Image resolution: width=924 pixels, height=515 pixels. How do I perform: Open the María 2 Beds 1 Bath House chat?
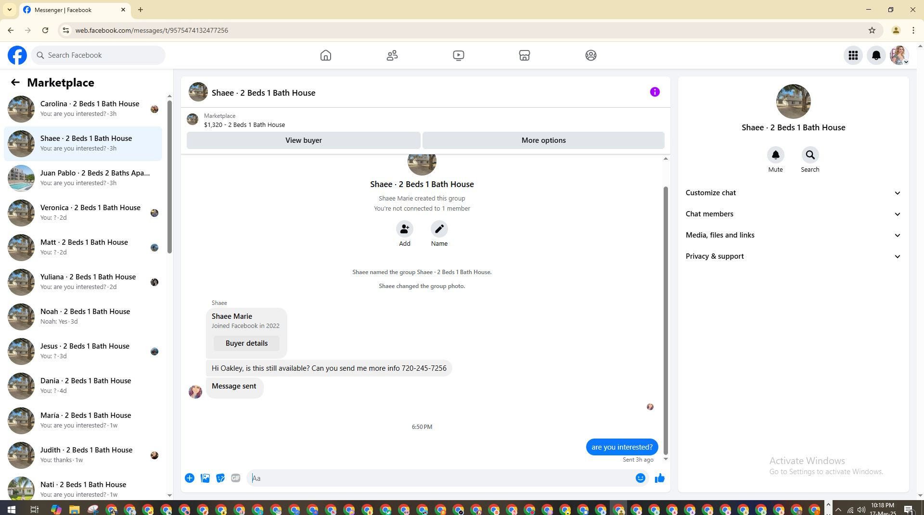[x=83, y=421]
